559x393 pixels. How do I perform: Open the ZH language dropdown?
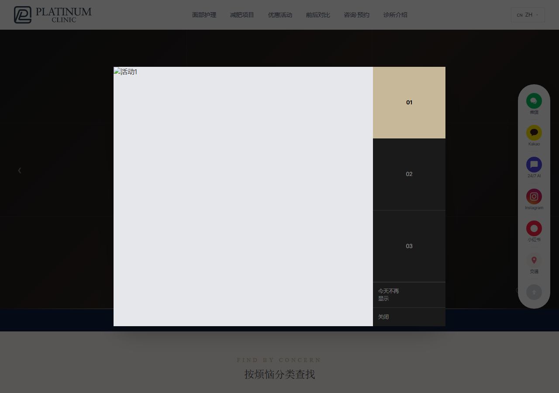tap(528, 15)
